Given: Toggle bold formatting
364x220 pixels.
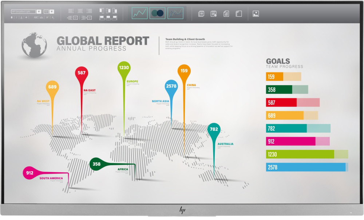Looking at the screenshot, I should click(12, 17).
